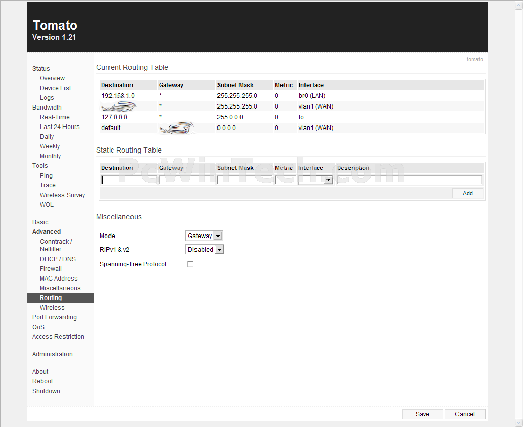Open the Mode dropdown set to Gateway
The width and height of the screenshot is (523, 427).
coord(204,236)
